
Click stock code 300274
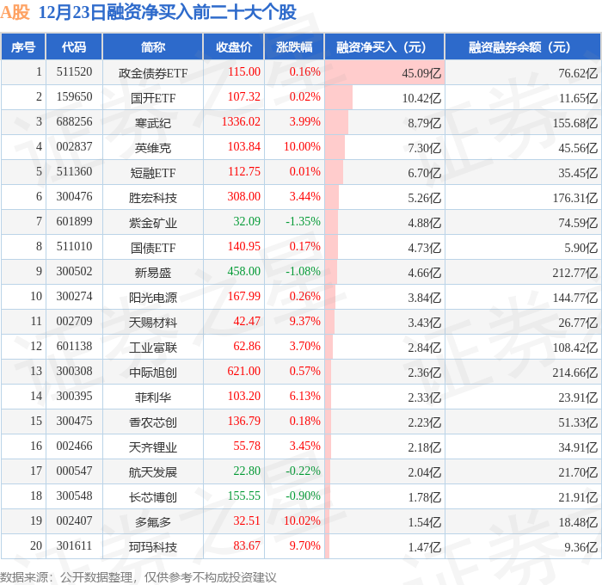coord(74,297)
